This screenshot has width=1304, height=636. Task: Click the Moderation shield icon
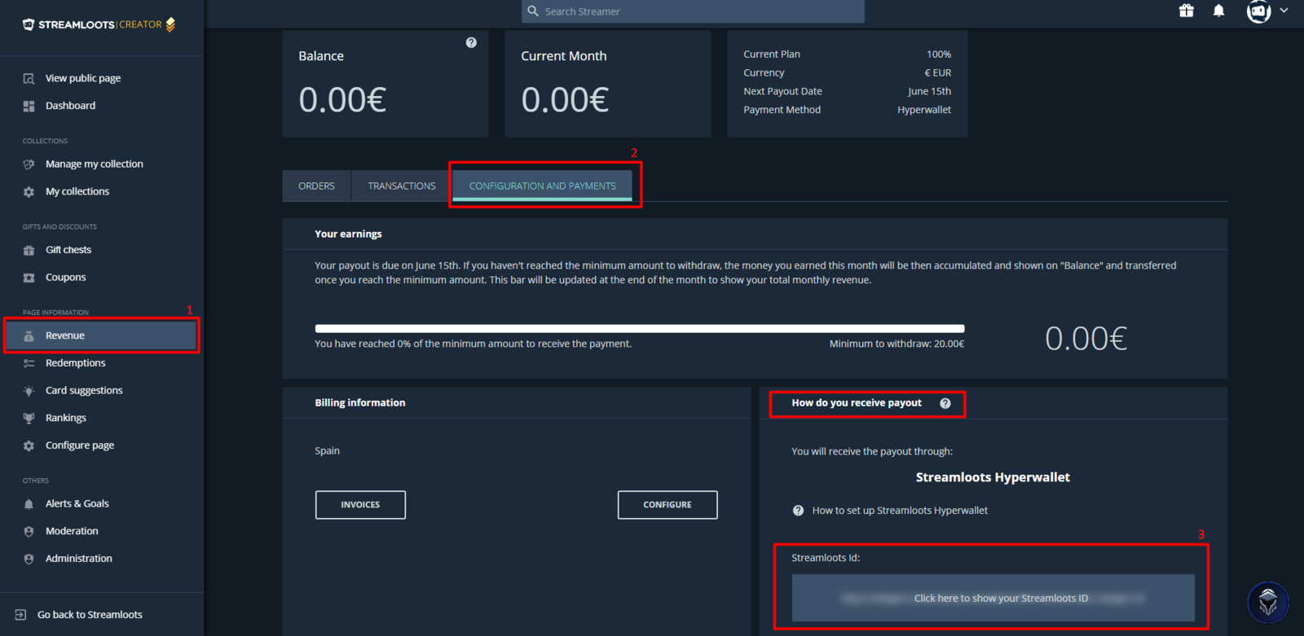pos(29,532)
